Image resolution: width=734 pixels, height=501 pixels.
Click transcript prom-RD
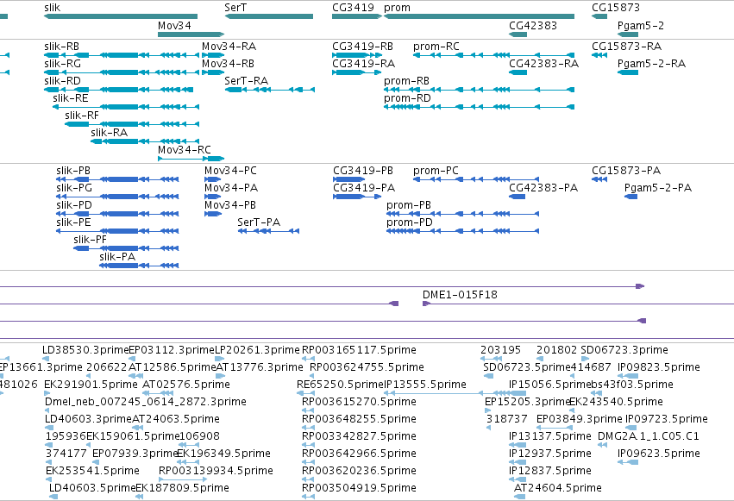click(479, 107)
